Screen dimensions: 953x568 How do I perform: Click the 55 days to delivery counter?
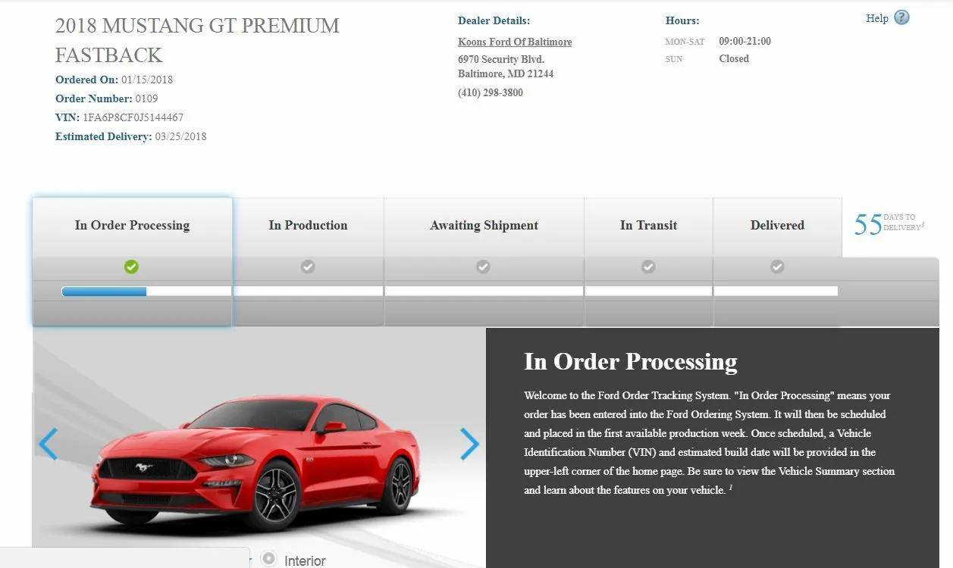[889, 224]
